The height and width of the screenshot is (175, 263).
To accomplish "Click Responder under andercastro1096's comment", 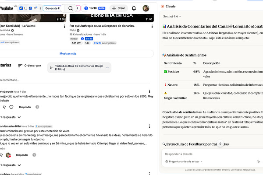I will tap(22, 155).
